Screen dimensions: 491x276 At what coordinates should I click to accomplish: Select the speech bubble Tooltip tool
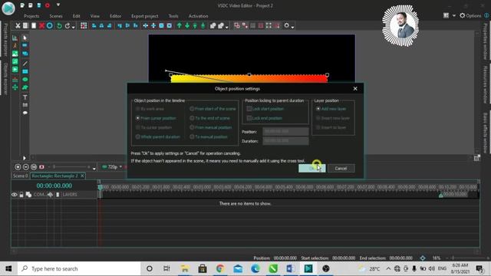25,113
